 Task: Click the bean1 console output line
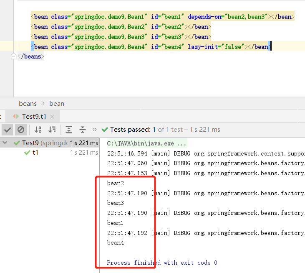coord(115,223)
